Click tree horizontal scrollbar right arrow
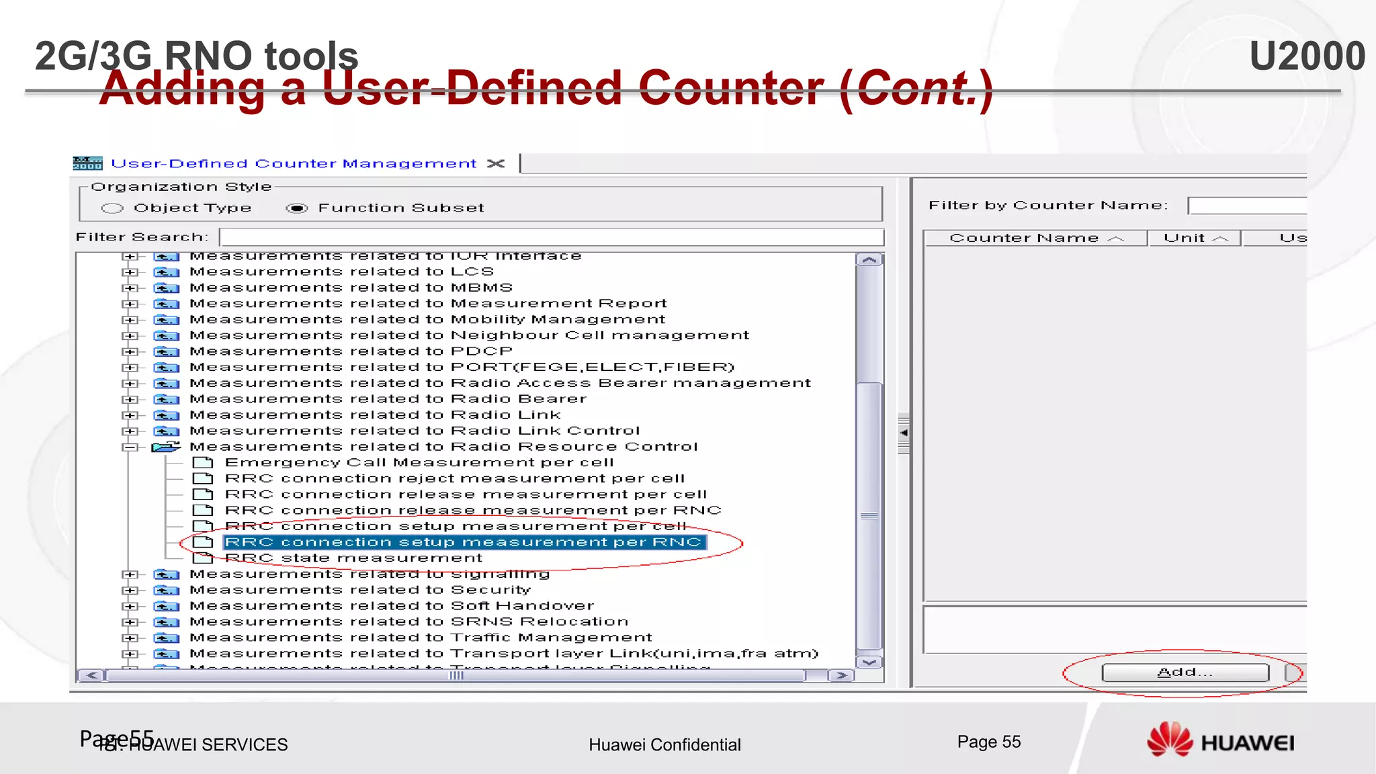Viewport: 1376px width, 774px height. 841,675
